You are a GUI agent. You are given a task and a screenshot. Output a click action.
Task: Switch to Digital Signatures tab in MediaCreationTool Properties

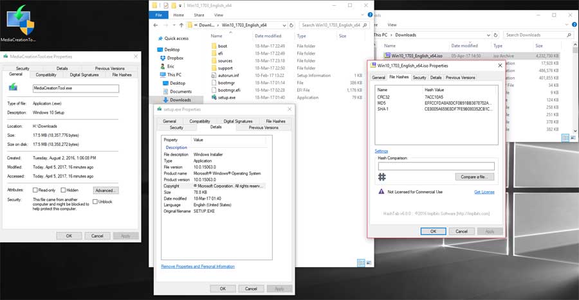coord(84,75)
